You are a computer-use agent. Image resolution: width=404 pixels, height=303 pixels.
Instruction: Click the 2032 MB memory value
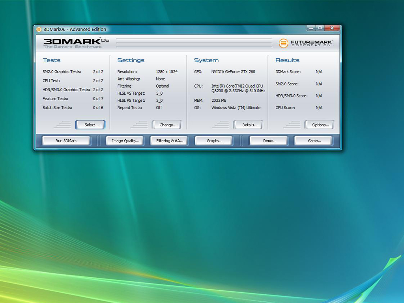pyautogui.click(x=219, y=101)
